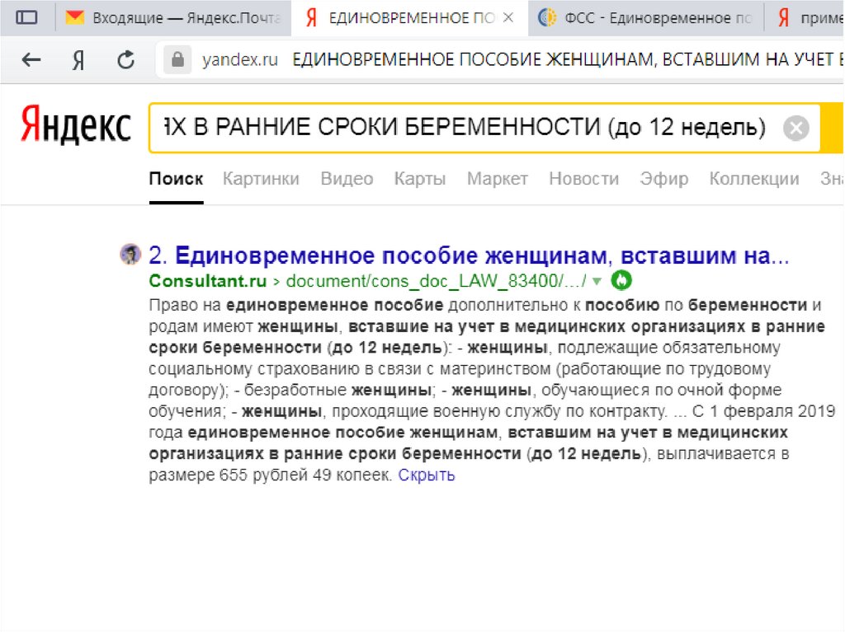Click the green flame icon beside result URL
Viewport: 845px width, 632px height.
[620, 280]
